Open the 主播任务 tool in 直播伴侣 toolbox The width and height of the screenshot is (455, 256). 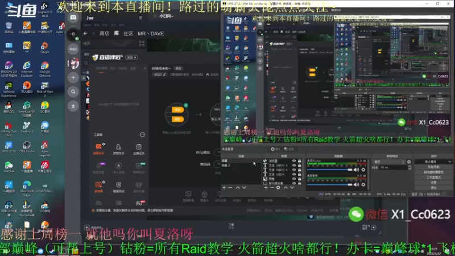tap(139, 148)
